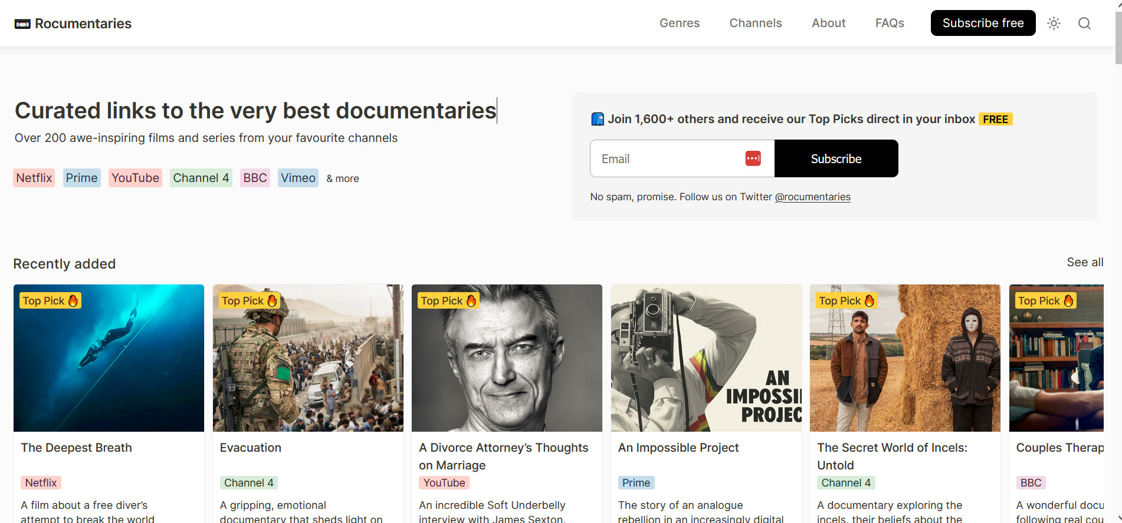The image size is (1122, 523).
Task: Click the Rocumentaries logo icon
Action: (22, 24)
